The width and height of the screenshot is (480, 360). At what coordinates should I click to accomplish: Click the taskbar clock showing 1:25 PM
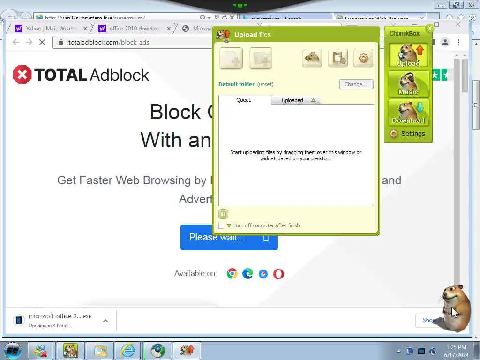(456, 351)
